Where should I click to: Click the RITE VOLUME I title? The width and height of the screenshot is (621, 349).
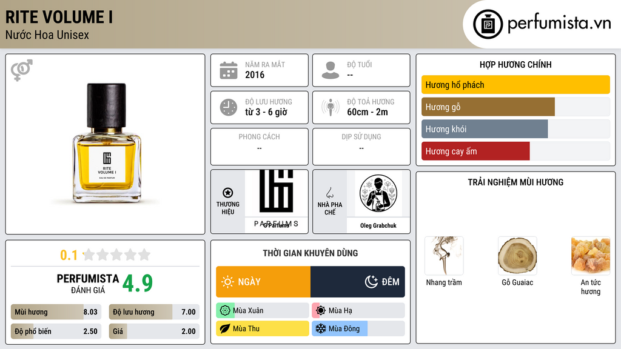point(59,17)
